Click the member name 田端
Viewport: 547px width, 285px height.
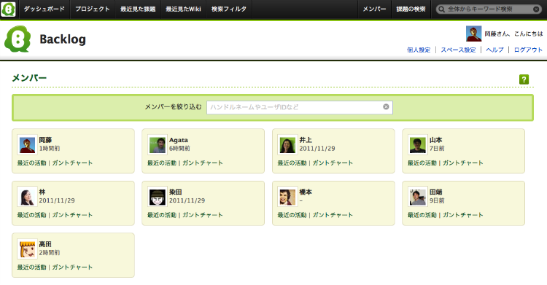435,192
